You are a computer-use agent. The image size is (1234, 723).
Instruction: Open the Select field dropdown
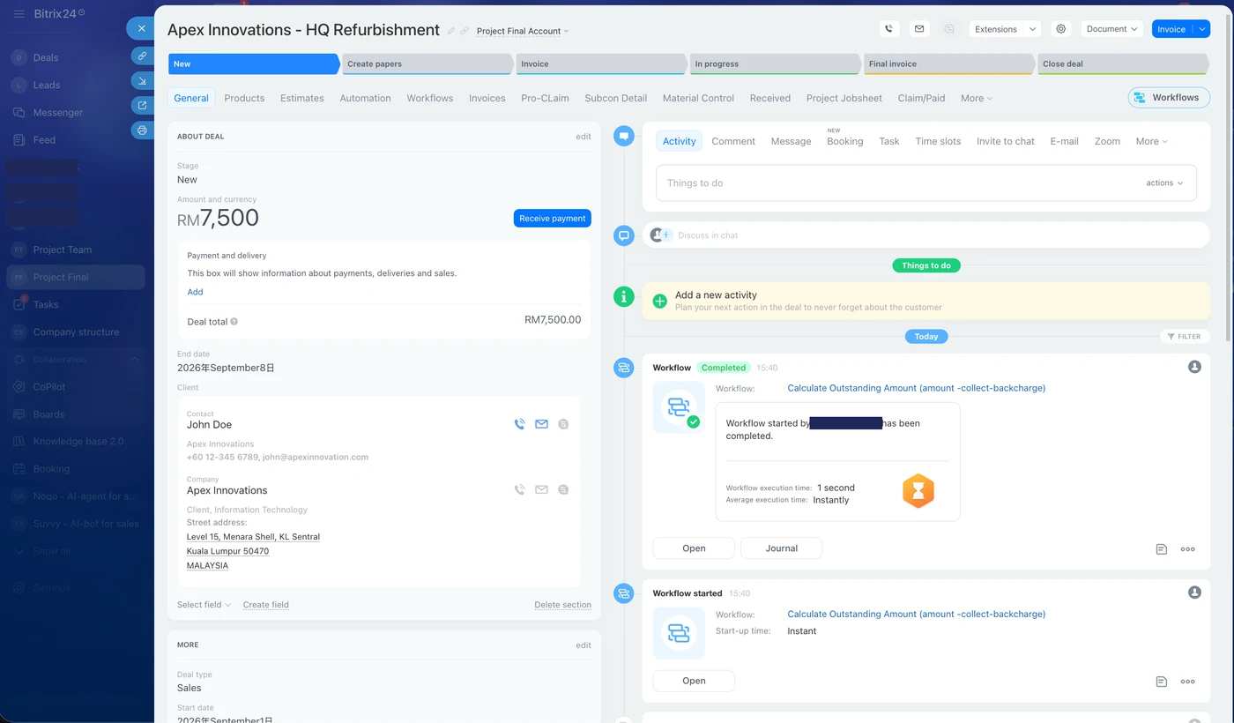[x=204, y=605]
